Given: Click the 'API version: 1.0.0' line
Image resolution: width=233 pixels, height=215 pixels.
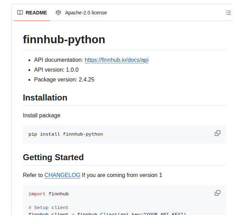Looking at the screenshot, I should coord(56,70).
